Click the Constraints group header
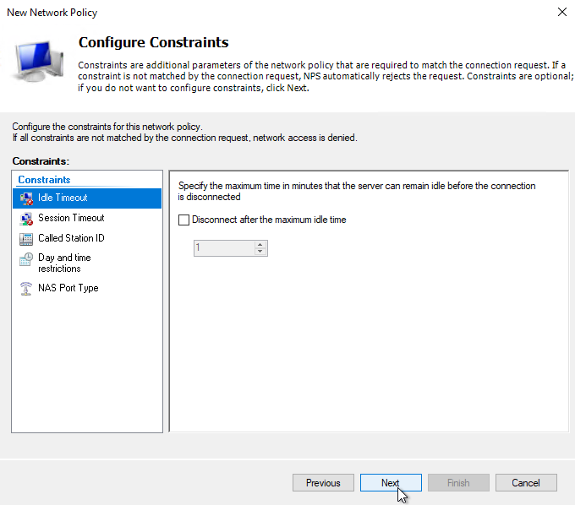 coord(44,180)
